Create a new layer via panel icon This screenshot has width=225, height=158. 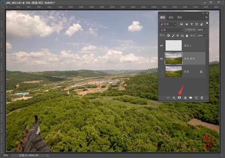pos(196,98)
